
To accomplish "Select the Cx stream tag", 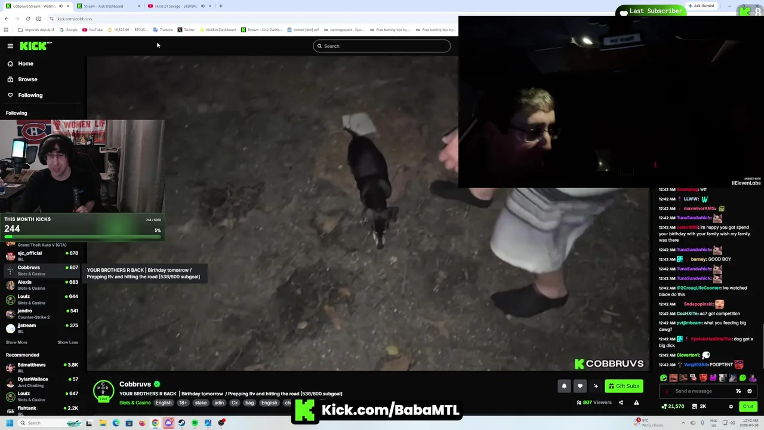I will coord(235,403).
